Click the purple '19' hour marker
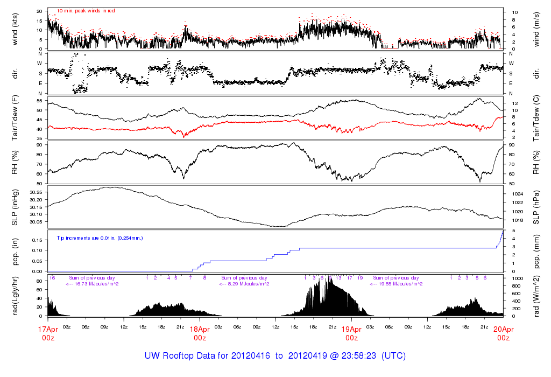Screen dimensions: 551x377 (x=360, y=278)
